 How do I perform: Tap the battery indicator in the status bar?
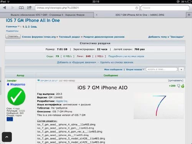click(x=189, y=2)
